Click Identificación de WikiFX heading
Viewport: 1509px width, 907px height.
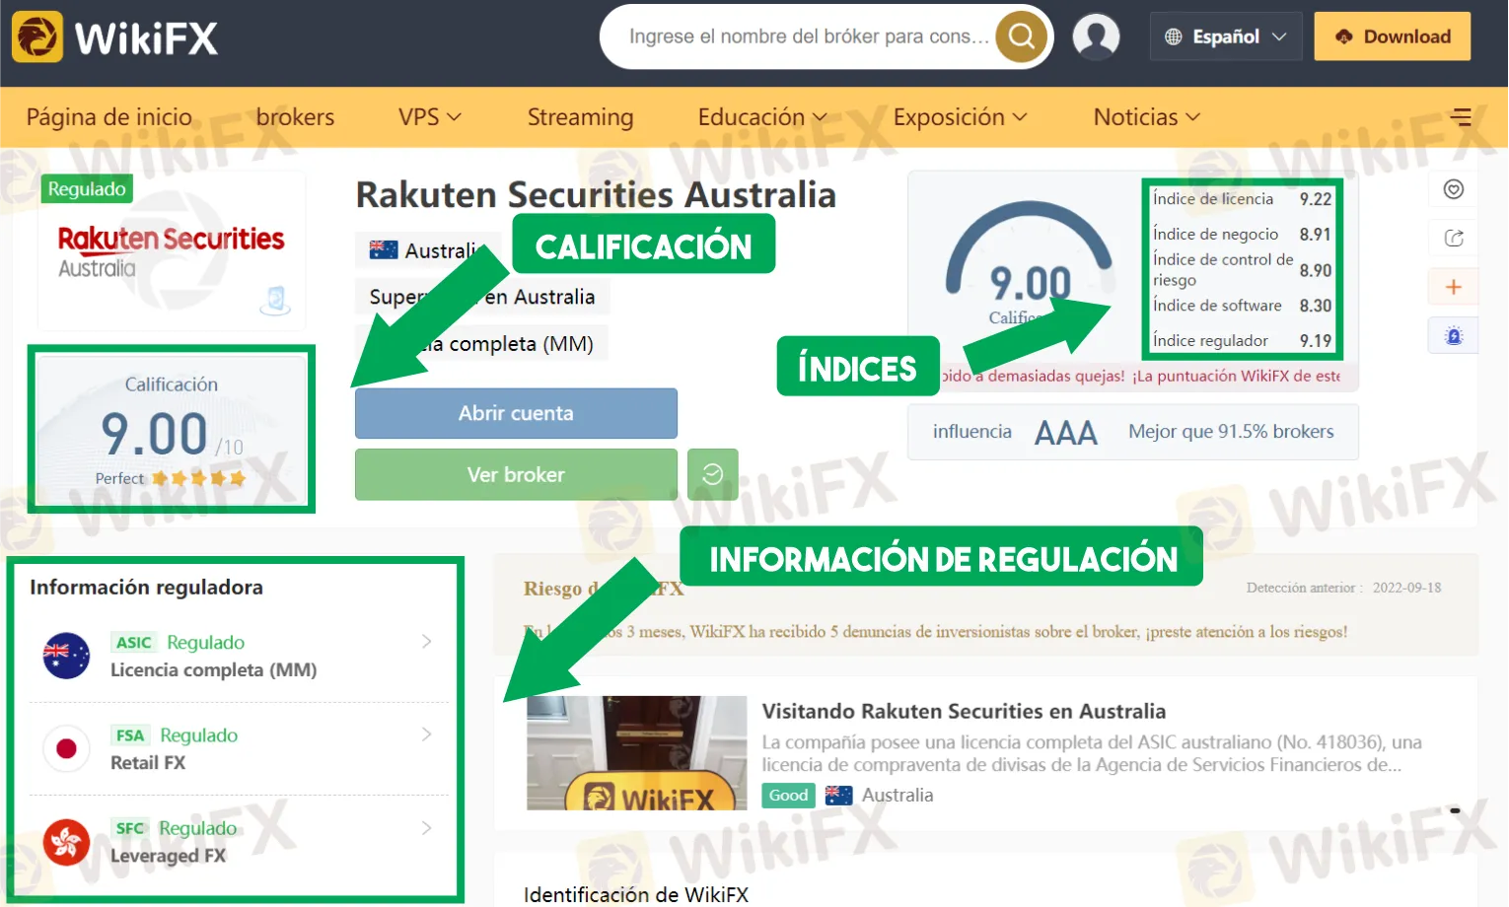coord(636,894)
